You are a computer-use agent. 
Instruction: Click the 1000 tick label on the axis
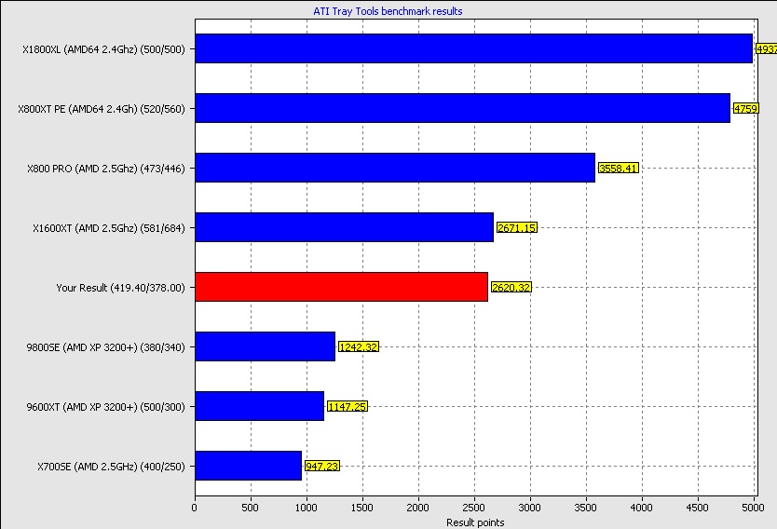[306, 508]
